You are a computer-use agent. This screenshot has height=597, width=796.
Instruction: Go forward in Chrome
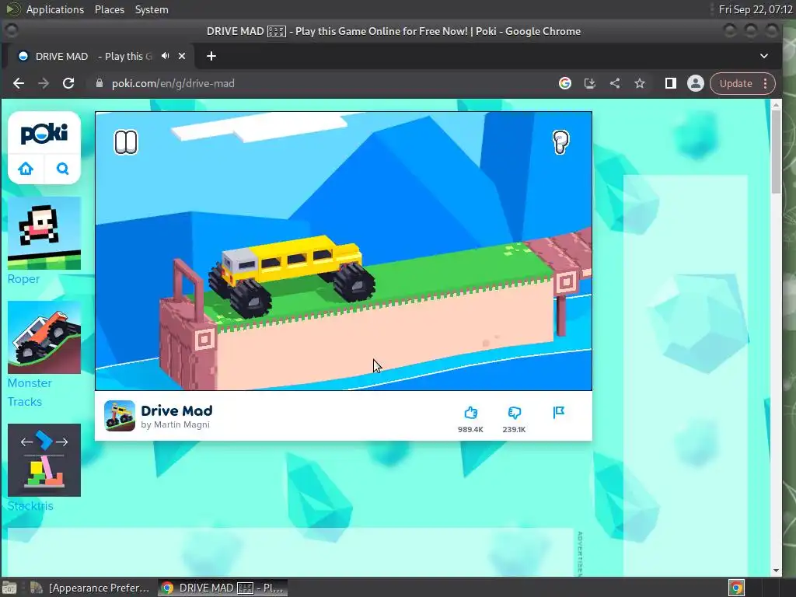click(44, 83)
